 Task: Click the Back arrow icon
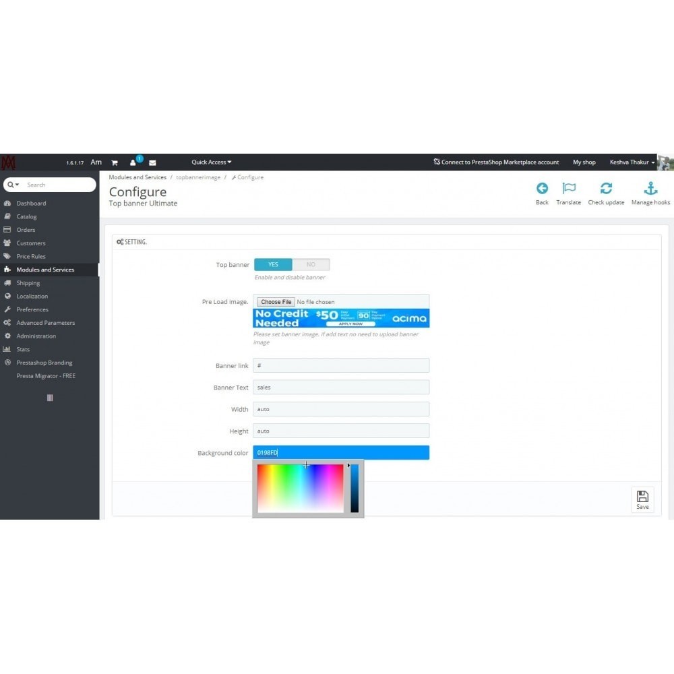[x=542, y=188]
